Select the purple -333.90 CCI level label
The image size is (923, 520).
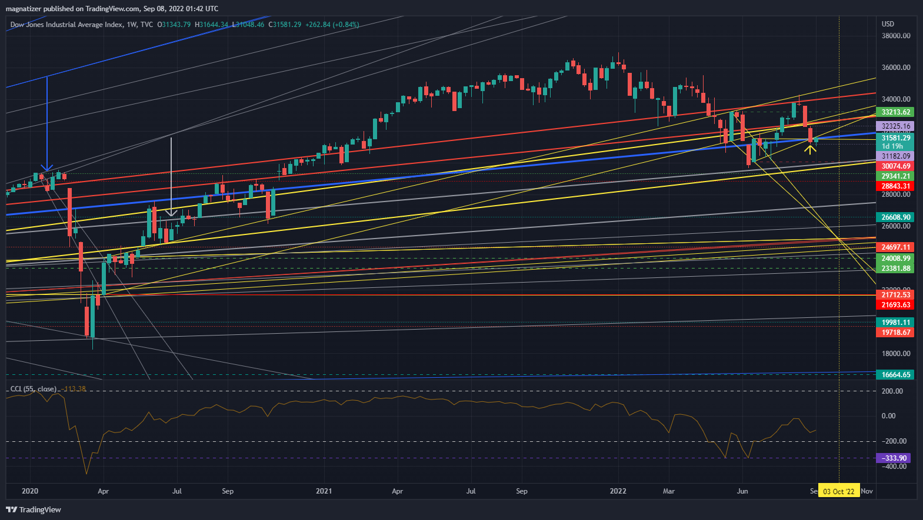(x=894, y=458)
